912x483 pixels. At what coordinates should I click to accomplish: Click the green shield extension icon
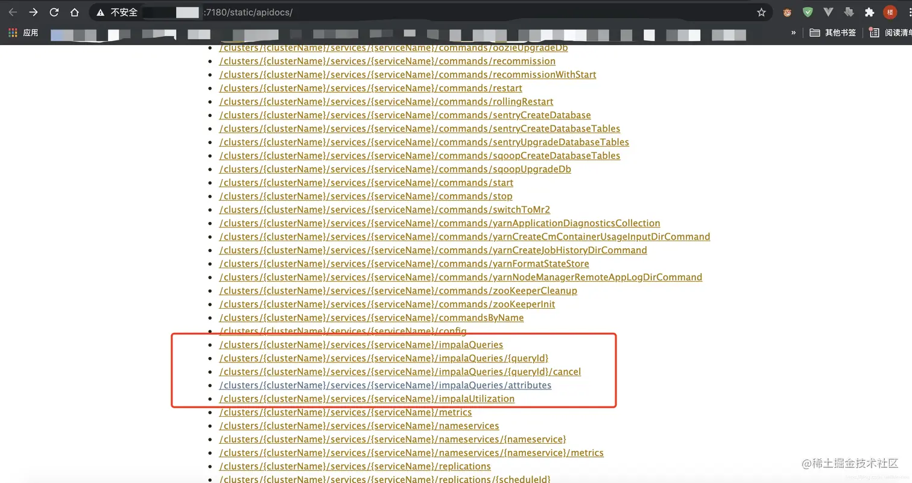[808, 12]
